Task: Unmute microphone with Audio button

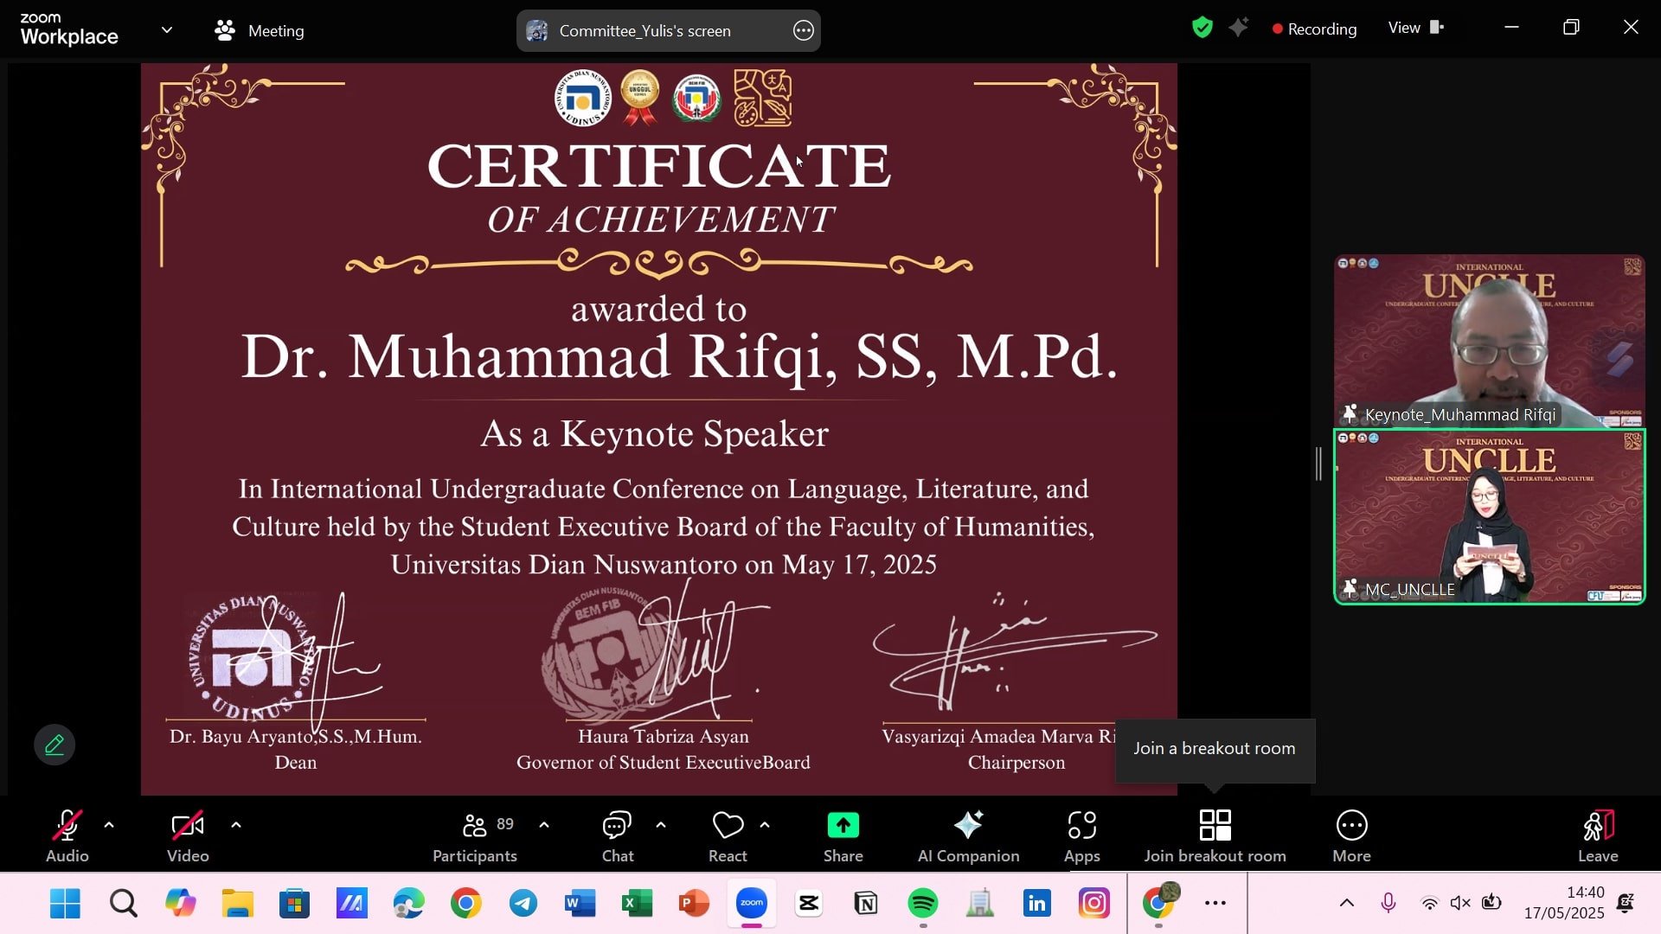Action: [67, 835]
